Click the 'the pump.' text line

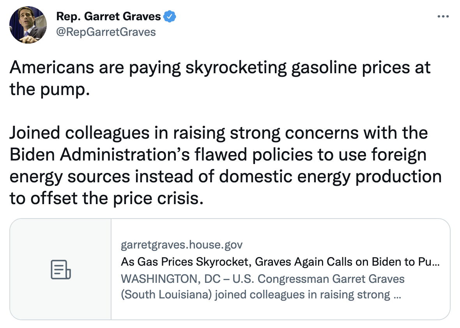(x=50, y=90)
